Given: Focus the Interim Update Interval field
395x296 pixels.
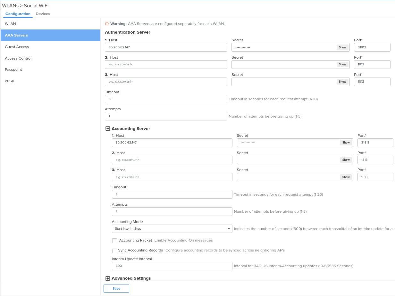Looking at the screenshot, I should click(172, 266).
